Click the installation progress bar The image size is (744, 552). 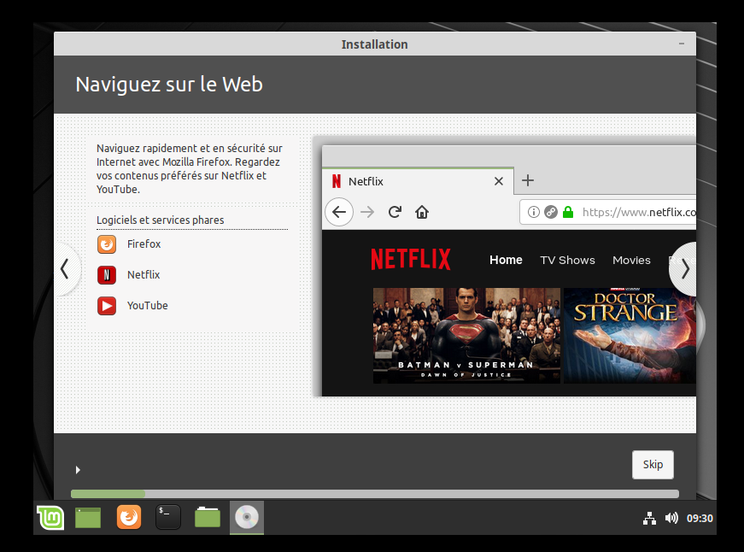374,494
